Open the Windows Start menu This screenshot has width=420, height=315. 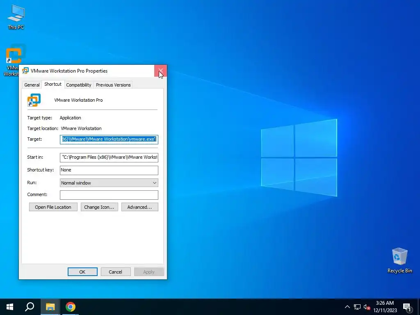coord(10,307)
